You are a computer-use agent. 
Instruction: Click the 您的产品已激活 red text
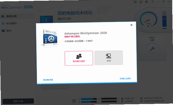72,36
